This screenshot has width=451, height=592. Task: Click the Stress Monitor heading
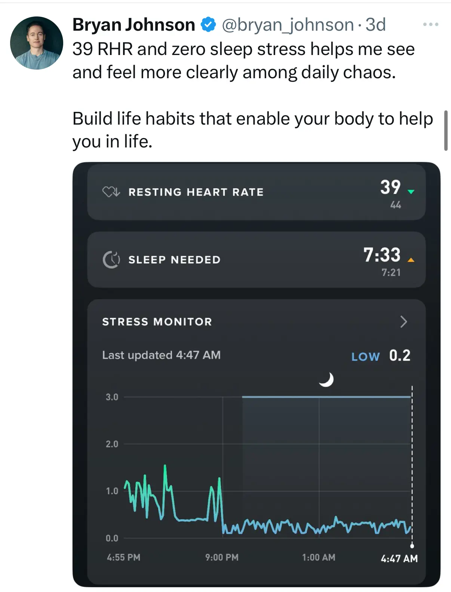coord(157,321)
